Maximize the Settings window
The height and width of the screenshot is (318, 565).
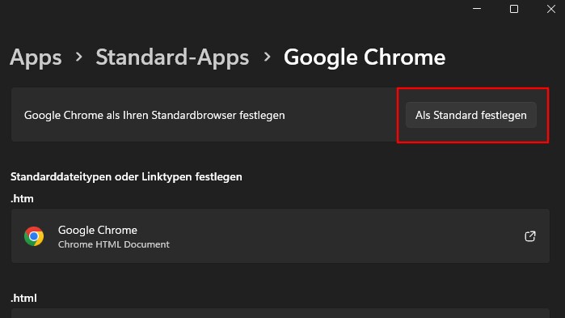pos(514,9)
